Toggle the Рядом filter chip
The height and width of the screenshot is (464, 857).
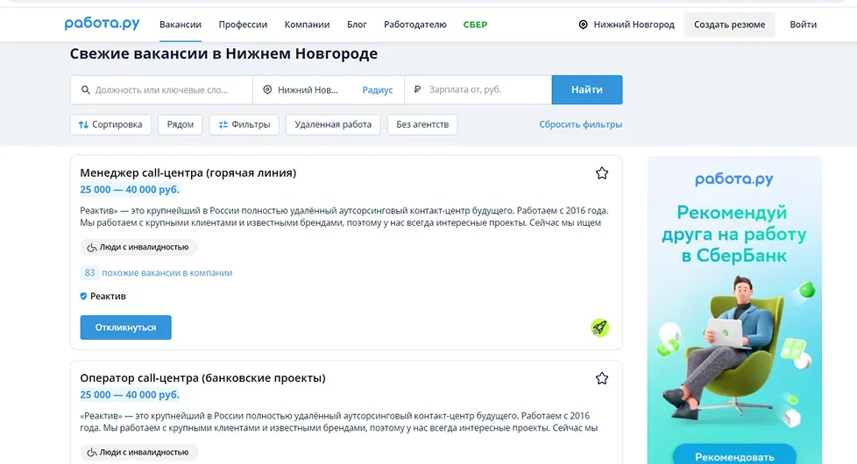(181, 124)
